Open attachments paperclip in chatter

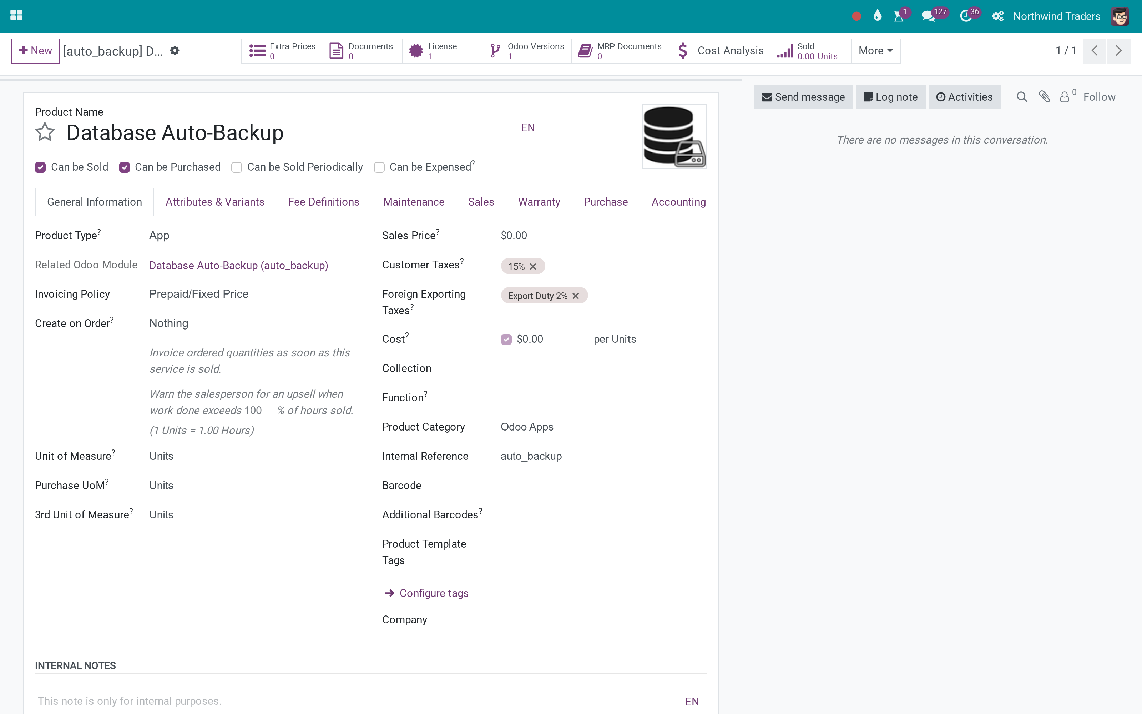[x=1044, y=97]
